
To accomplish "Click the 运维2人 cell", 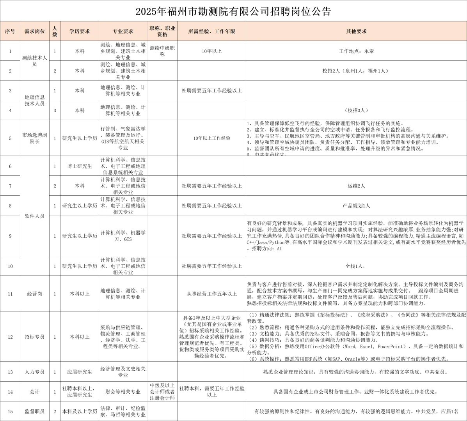I will click(356, 186).
